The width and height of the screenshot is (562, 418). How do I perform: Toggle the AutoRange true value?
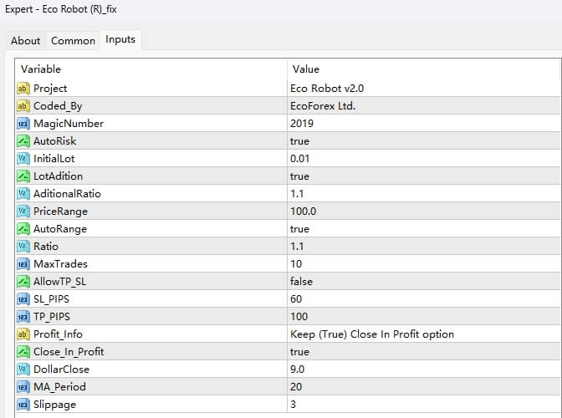(299, 228)
